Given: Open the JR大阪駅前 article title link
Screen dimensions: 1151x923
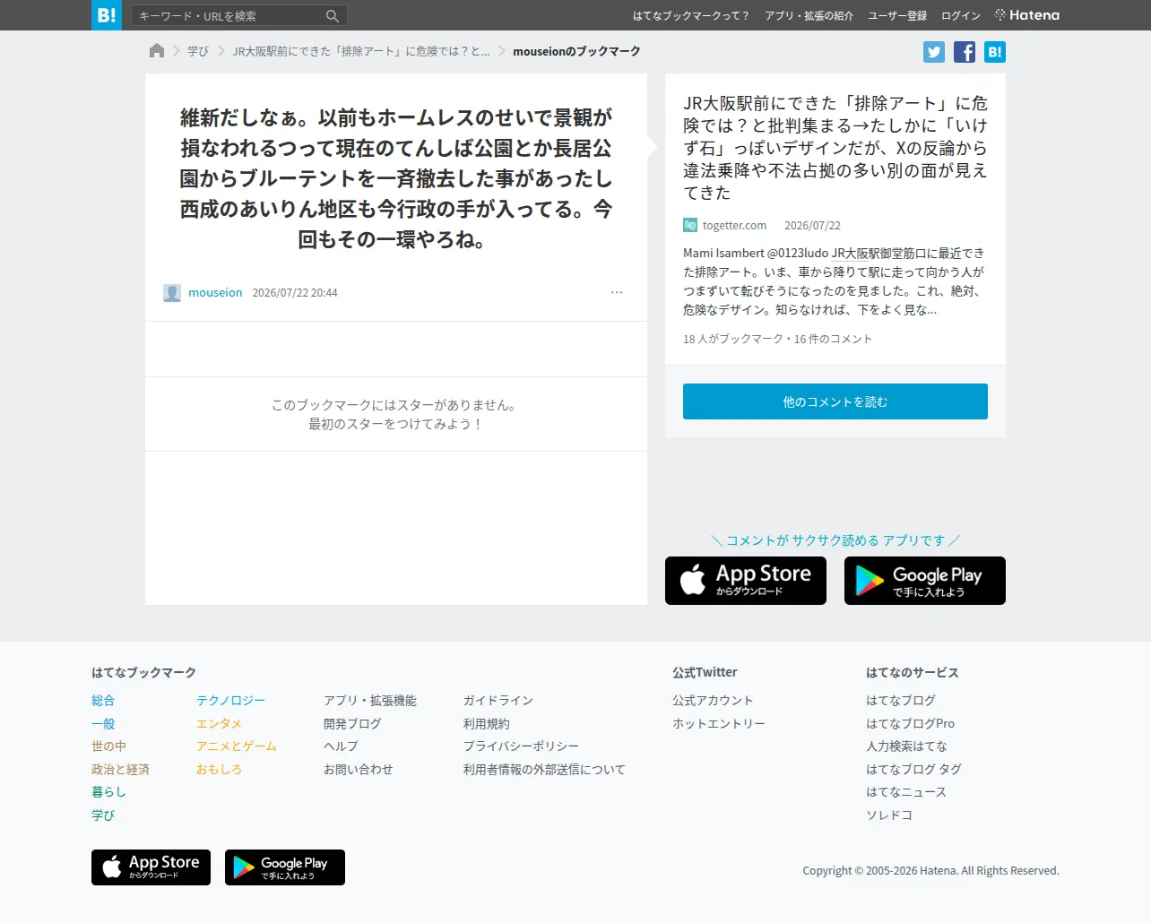Looking at the screenshot, I should [x=835, y=148].
